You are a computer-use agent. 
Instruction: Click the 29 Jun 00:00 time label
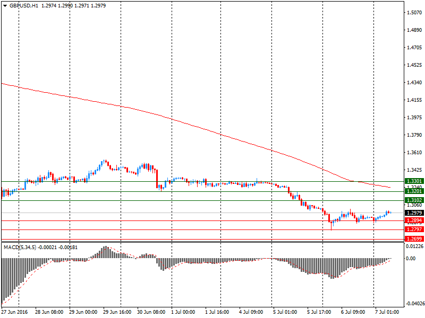83,312
